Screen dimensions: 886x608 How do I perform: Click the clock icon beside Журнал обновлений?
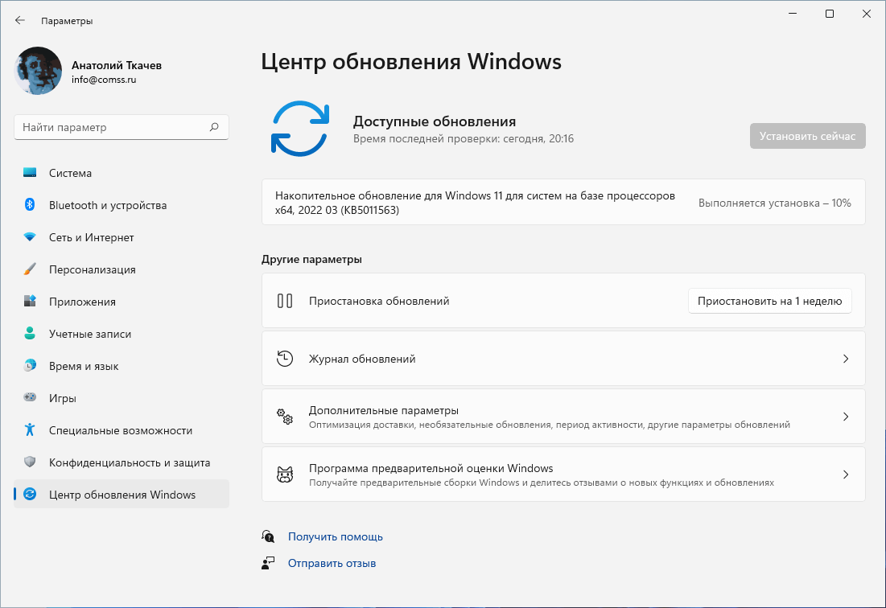click(x=284, y=359)
